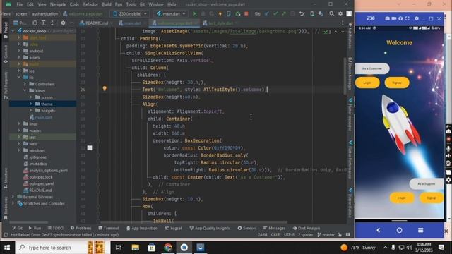
Task: Stop the running app with red square
Action: [246, 13]
